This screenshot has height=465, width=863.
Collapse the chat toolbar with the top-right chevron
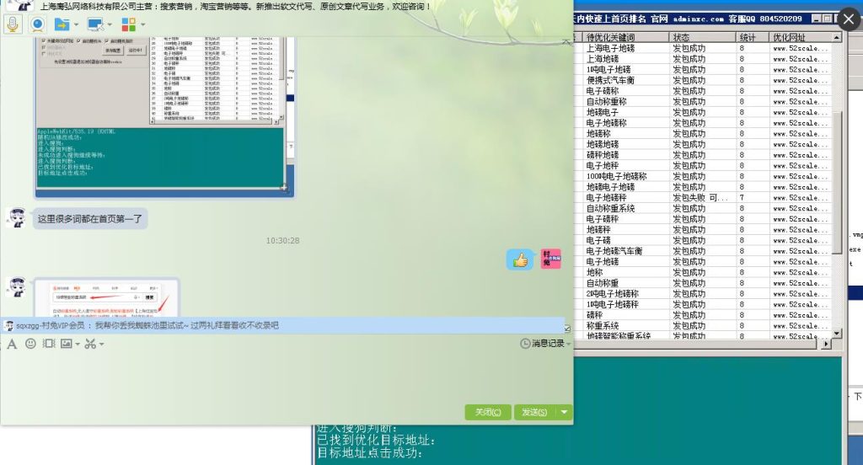[x=566, y=42]
